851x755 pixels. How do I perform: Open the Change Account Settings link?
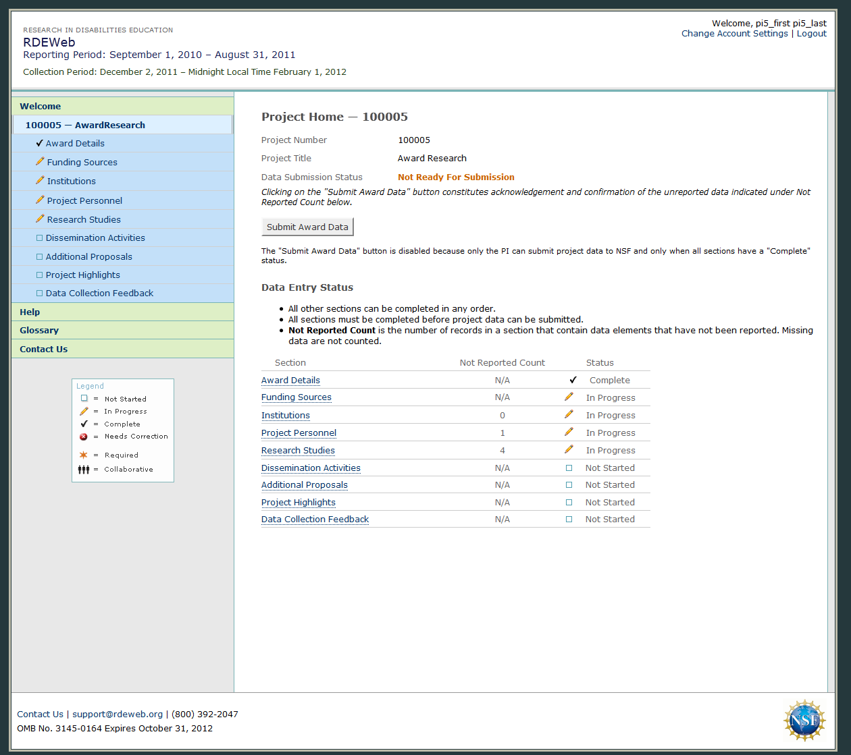pos(734,34)
